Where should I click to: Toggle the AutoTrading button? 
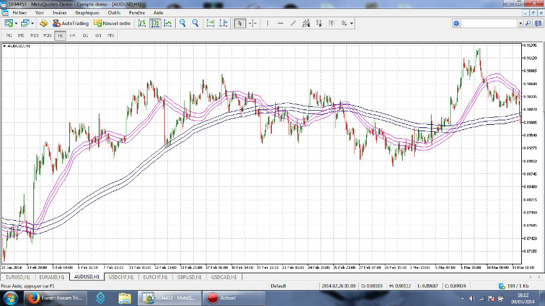[x=71, y=23]
